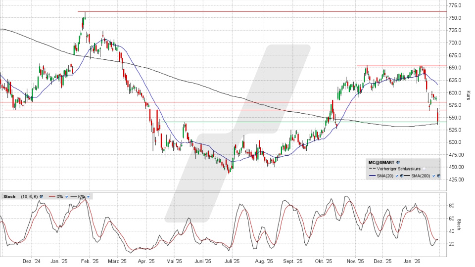Toggle the SMA(200) line checkbox
Viewport: 475px width, 267px height.
433,176
